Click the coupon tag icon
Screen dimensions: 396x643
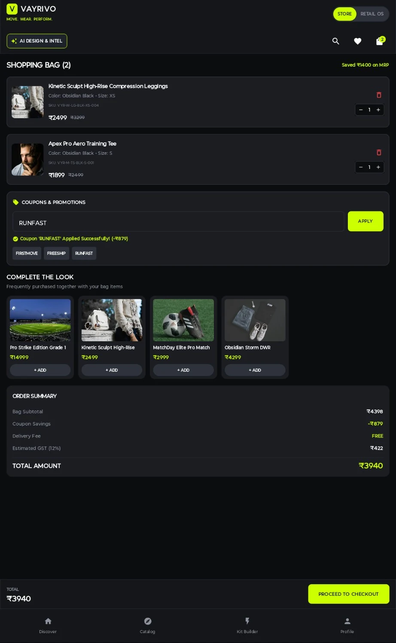pyautogui.click(x=16, y=202)
